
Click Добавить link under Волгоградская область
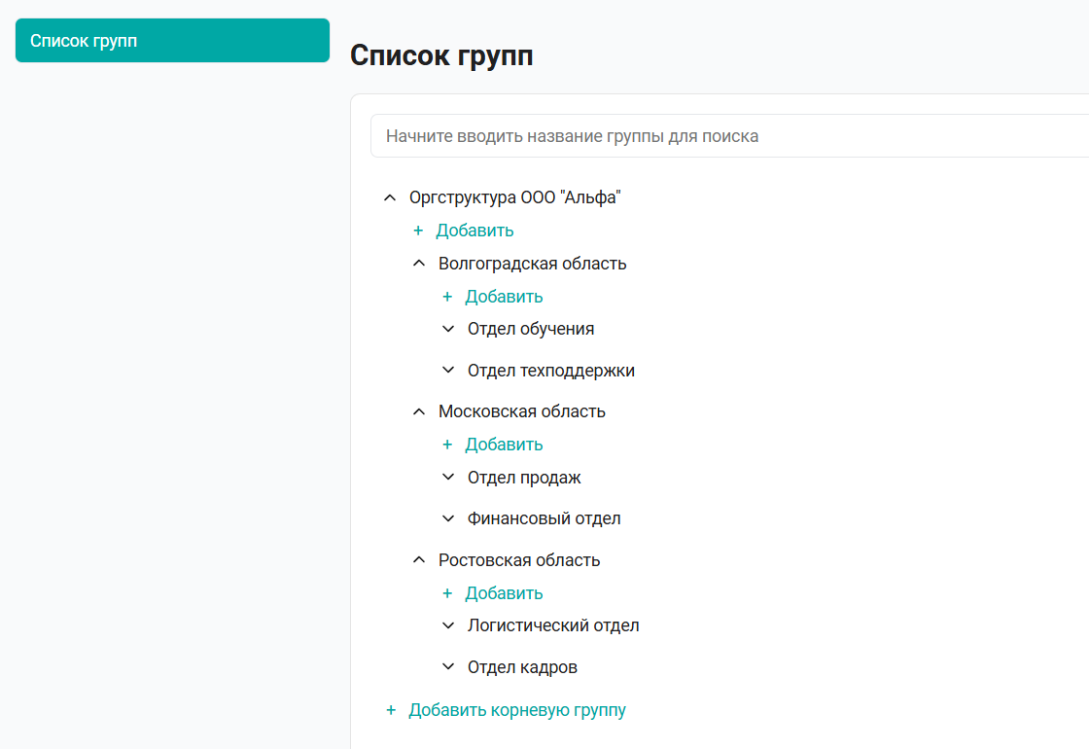click(505, 297)
